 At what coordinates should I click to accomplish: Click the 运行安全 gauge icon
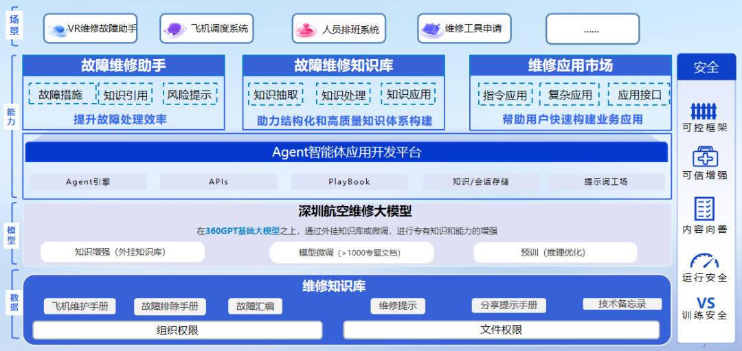point(704,260)
